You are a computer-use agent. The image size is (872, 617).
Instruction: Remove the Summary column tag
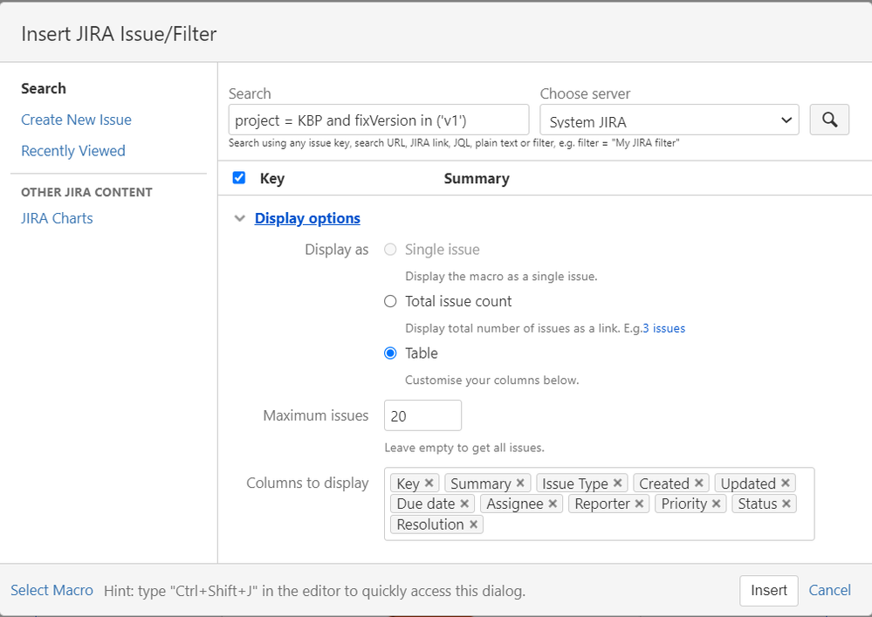point(520,483)
